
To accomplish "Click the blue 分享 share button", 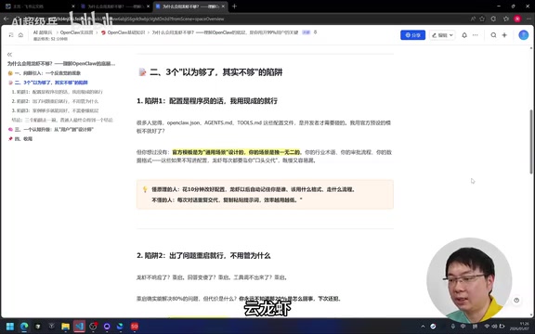I will [x=412, y=35].
